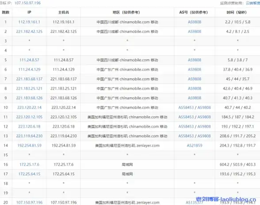Open AS58453 link in hop 13 row

[186, 136]
